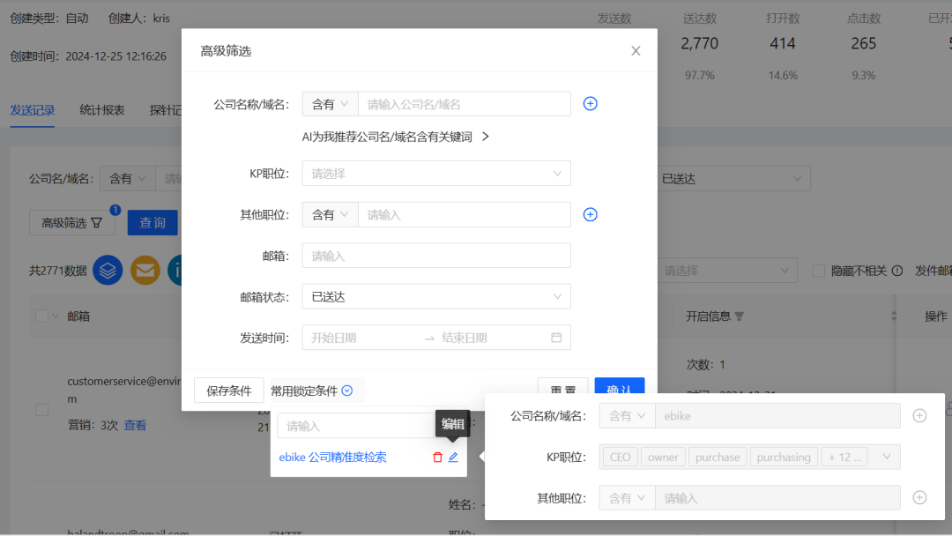The width and height of the screenshot is (952, 536).
Task: Delete the ebike saved search using trash icon
Action: [x=438, y=457]
